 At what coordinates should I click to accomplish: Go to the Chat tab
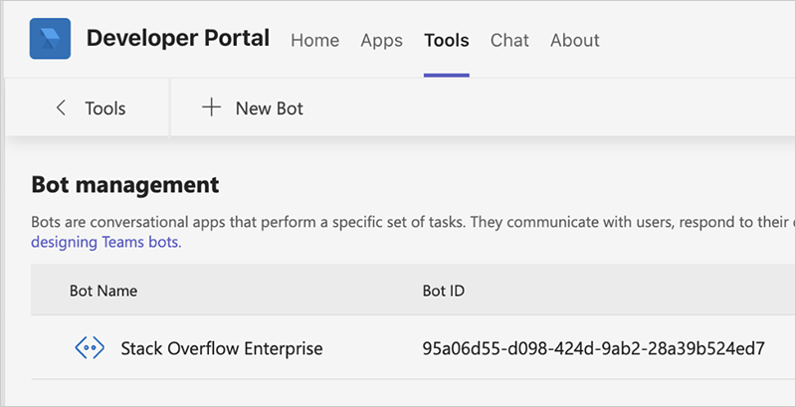point(509,41)
